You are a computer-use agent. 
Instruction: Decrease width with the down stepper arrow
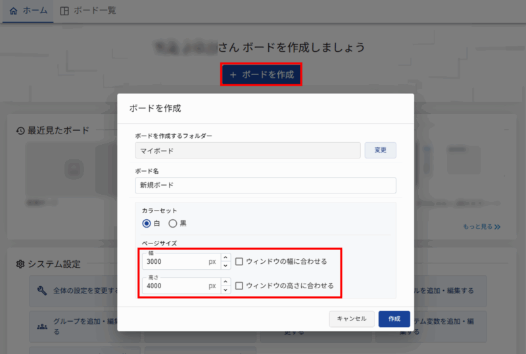click(226, 266)
